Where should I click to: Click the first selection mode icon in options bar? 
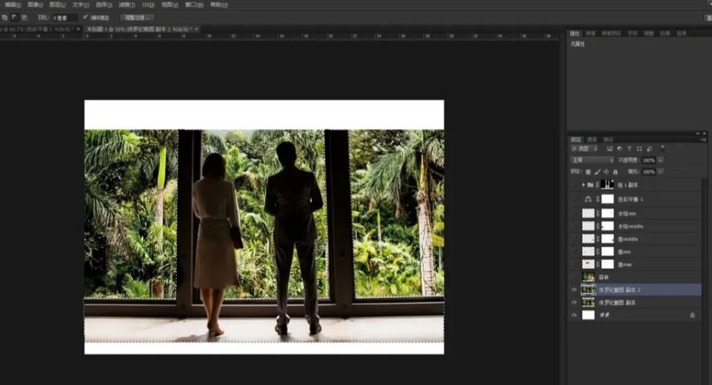[5, 18]
